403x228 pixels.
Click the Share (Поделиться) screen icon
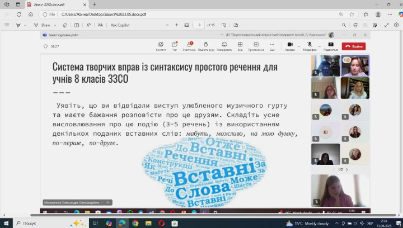[330, 45]
